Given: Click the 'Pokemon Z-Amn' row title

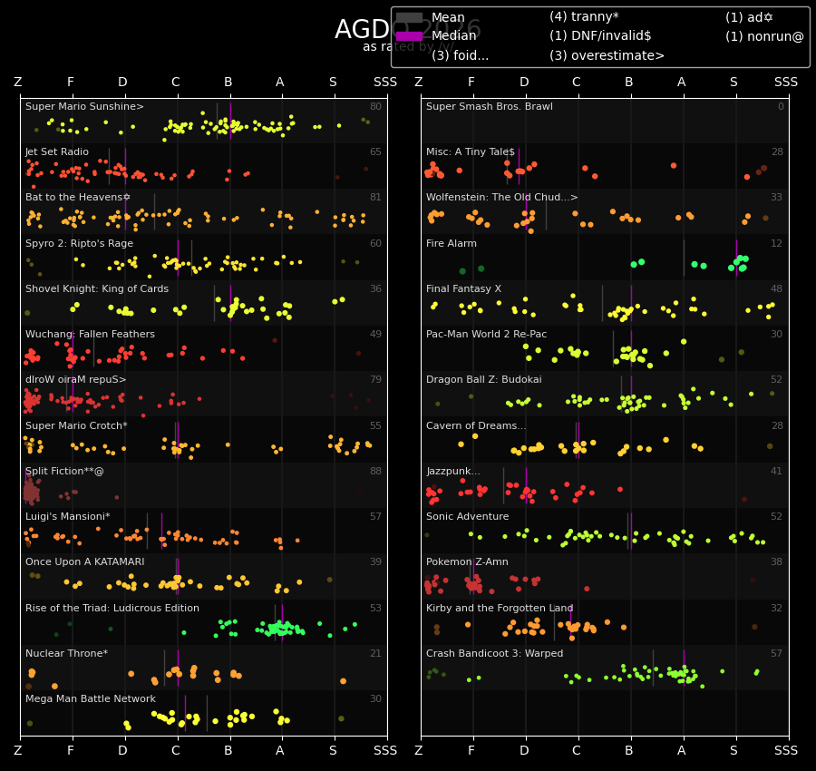Looking at the screenshot, I should tap(467, 561).
